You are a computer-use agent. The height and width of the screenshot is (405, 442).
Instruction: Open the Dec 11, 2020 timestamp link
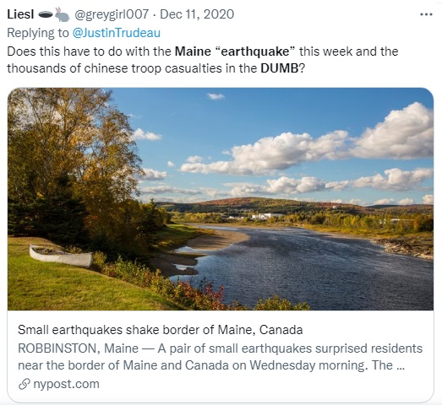197,14
